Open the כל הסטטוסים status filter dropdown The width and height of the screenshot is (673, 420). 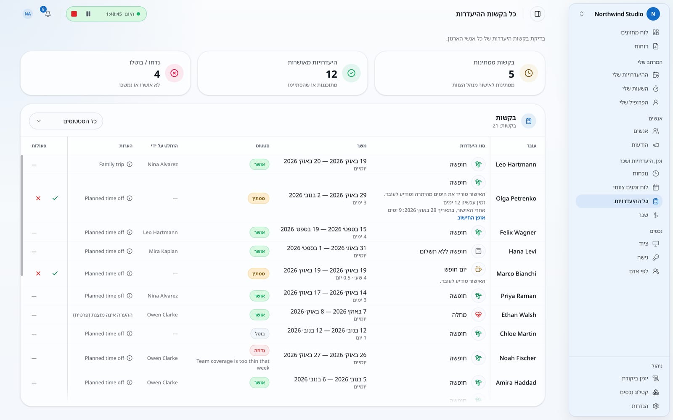pyautogui.click(x=66, y=121)
